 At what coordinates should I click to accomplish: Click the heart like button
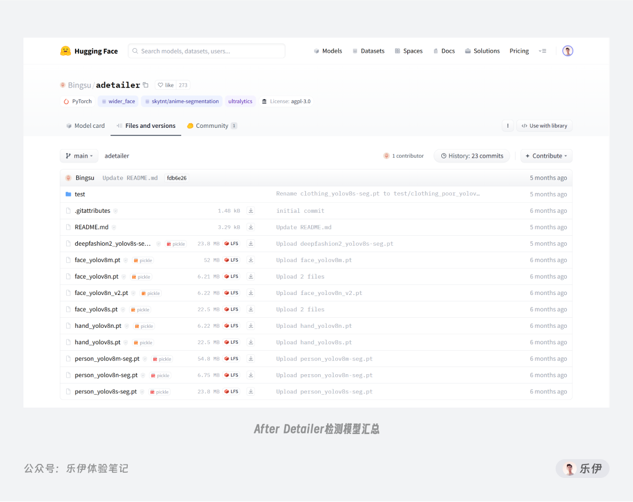(165, 85)
